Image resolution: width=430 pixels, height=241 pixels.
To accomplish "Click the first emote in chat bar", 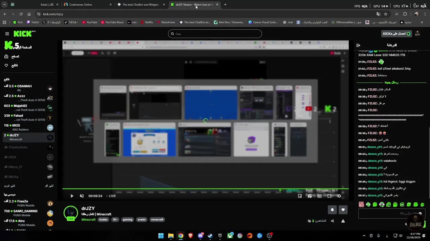I will coord(361,205).
